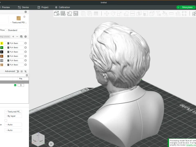Select the Cut tool
This screenshot has height=147, width=196.
tap(132, 13)
